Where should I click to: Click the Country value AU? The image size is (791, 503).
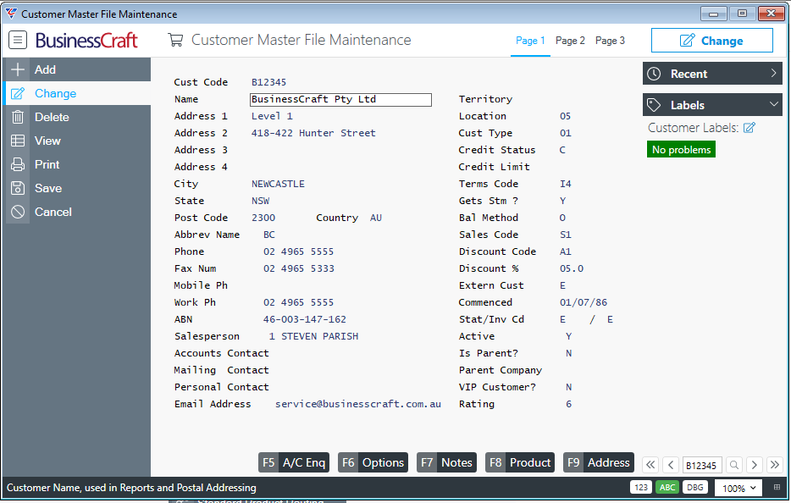coord(376,218)
